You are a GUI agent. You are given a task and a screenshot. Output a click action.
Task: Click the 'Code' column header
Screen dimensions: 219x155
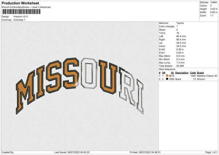tap(193, 73)
